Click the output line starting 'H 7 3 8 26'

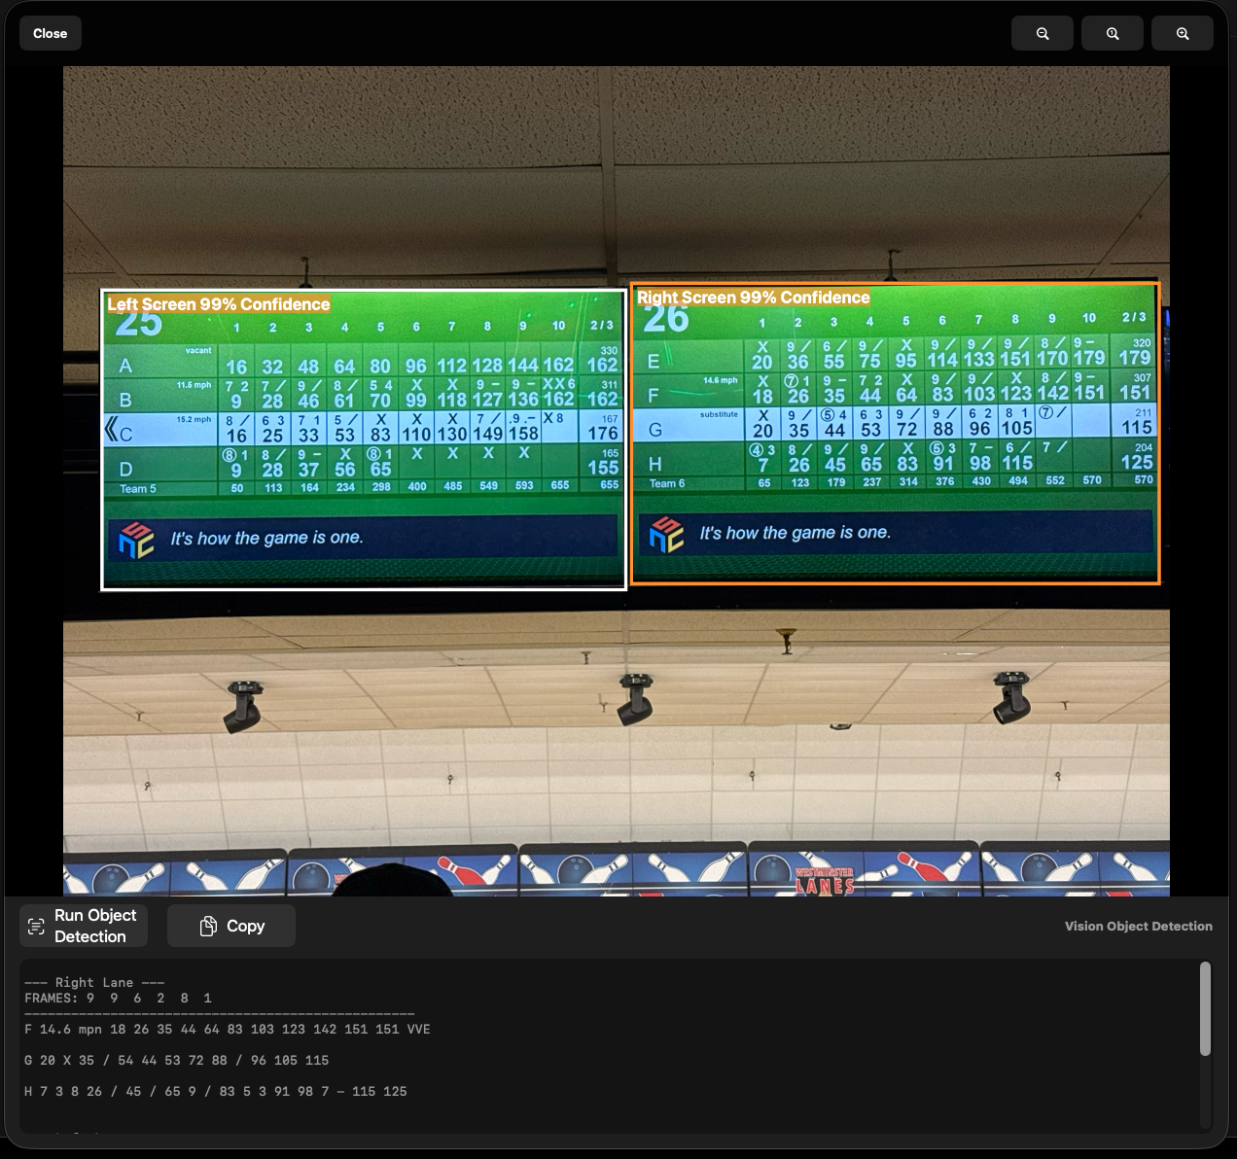point(216,1091)
